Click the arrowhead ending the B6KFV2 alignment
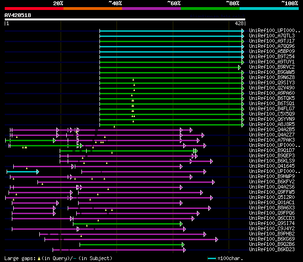The height and width of the screenshot is (262, 303). (214, 182)
